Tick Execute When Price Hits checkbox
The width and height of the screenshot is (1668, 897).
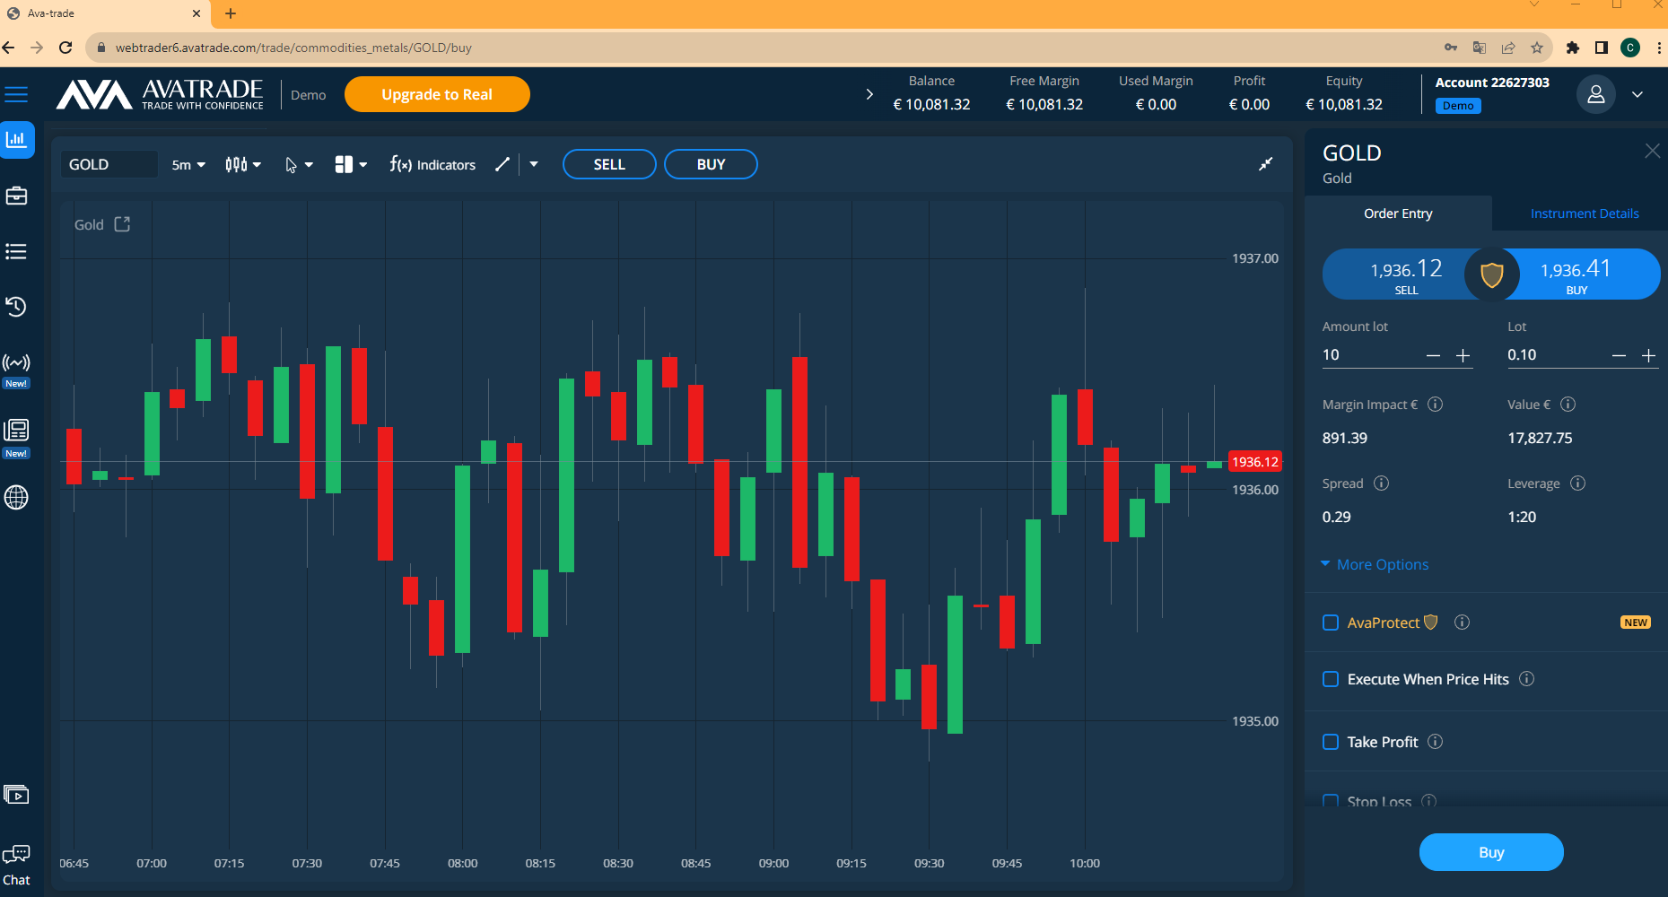pos(1331,679)
